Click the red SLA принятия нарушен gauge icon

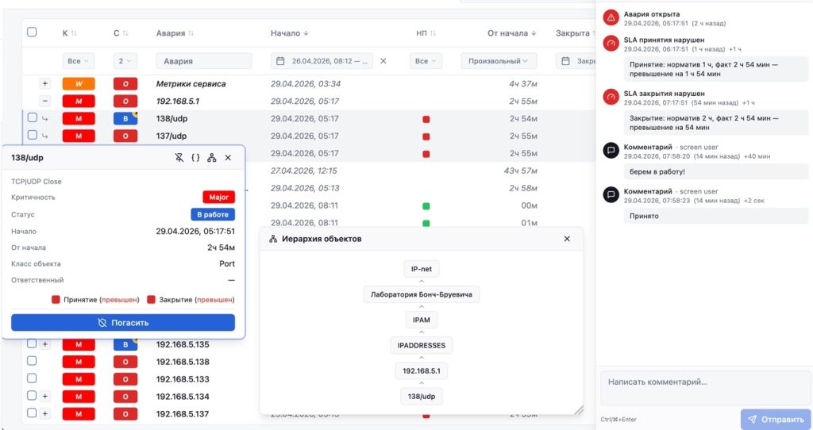click(611, 44)
